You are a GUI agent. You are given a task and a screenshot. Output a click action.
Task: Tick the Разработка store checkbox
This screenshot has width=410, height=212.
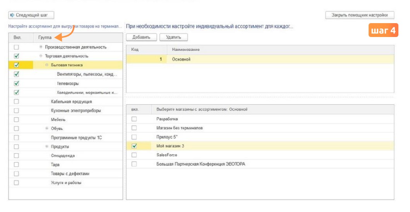point(134,119)
